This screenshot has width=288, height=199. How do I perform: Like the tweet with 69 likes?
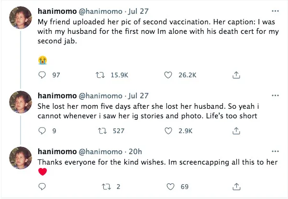tap(168, 187)
